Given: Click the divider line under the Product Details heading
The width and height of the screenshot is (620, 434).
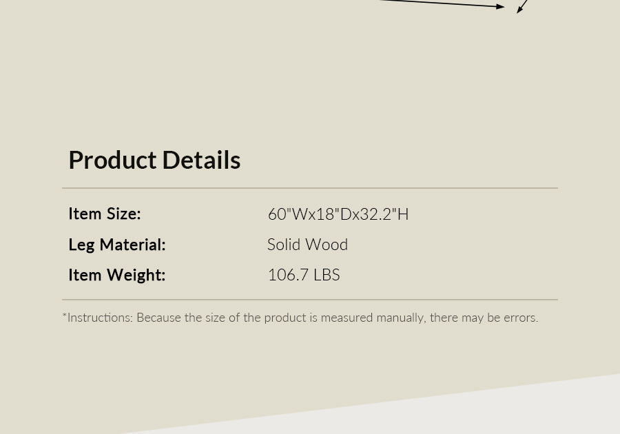Looking at the screenshot, I should [310, 188].
